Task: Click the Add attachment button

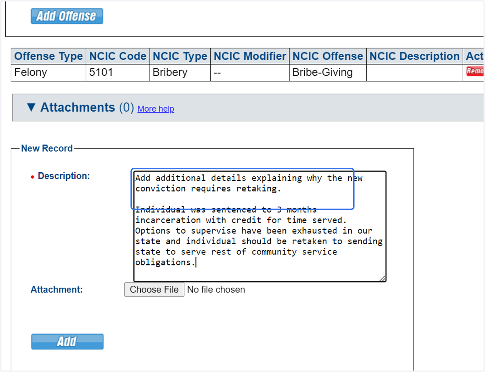Action: [67, 341]
